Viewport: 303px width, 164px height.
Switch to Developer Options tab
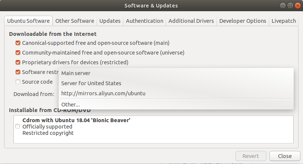243,21
